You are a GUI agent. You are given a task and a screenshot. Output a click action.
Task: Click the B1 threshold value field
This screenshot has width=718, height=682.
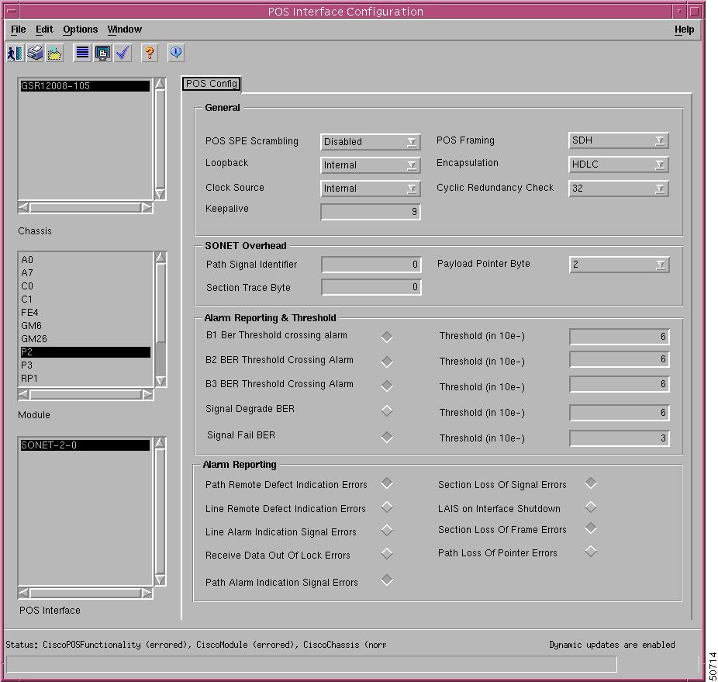(x=619, y=337)
